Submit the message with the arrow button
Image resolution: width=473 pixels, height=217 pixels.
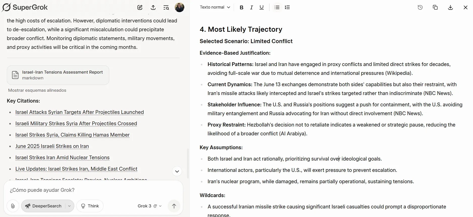(x=174, y=206)
